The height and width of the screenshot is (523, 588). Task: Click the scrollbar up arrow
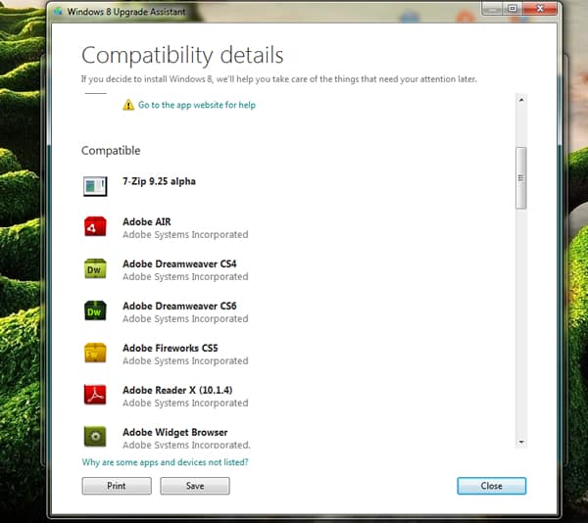521,100
